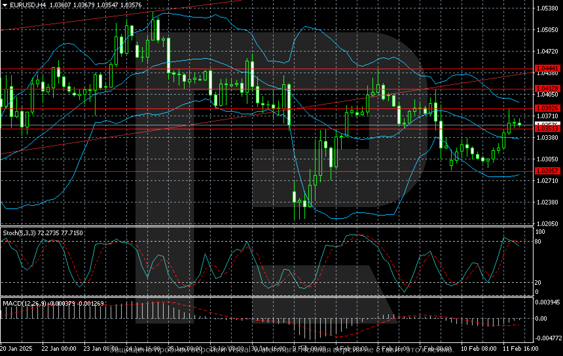
Task: Select the 1.02857 red price level tag
Action: coord(547,171)
